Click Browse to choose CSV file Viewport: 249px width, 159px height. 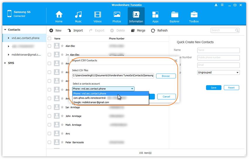click(166, 76)
